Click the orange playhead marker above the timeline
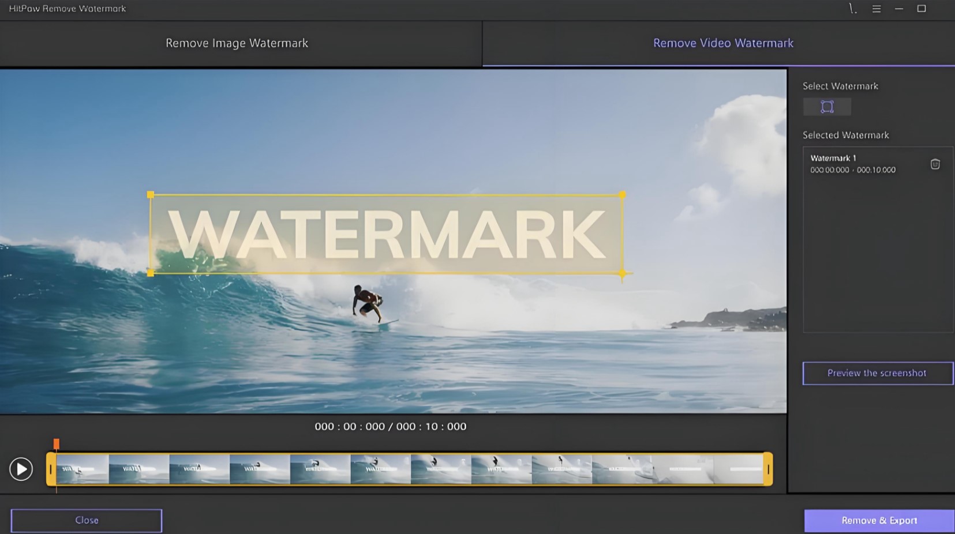The width and height of the screenshot is (955, 534). (x=56, y=443)
